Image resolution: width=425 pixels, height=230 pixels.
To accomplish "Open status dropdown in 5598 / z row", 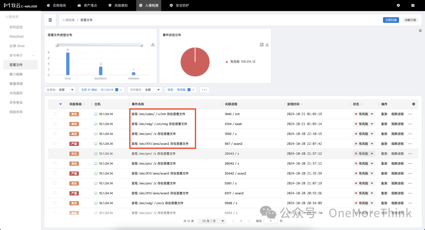I will pos(364,203).
